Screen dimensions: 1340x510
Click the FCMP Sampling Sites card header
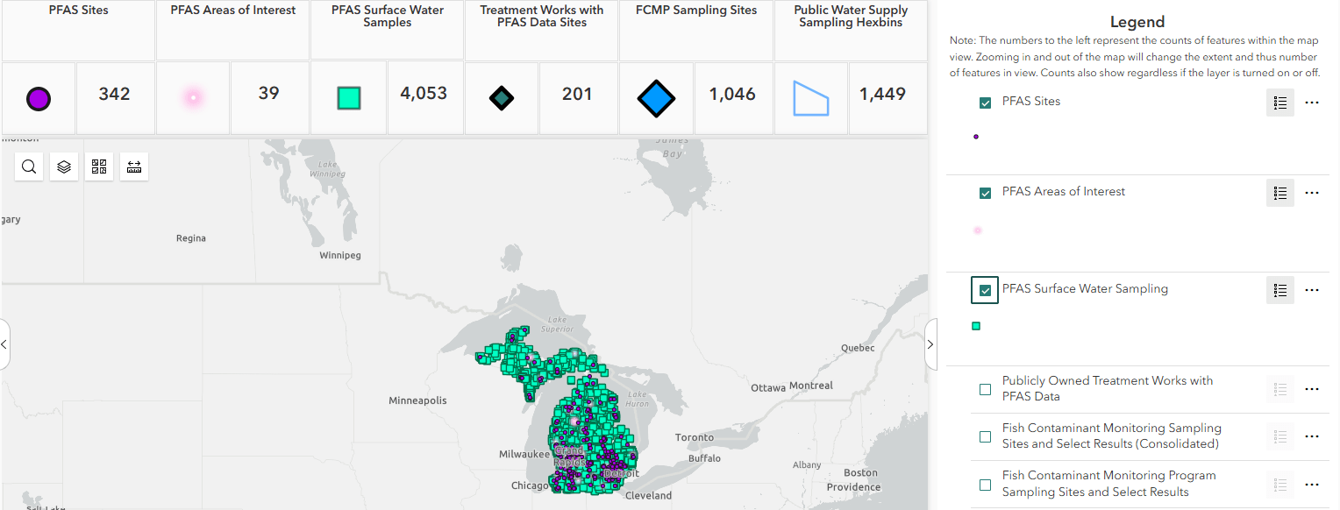coord(696,11)
